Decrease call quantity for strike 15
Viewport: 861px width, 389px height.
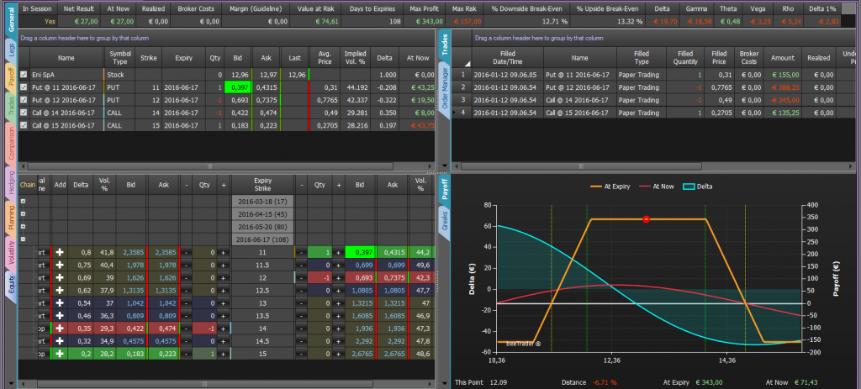click(187, 354)
